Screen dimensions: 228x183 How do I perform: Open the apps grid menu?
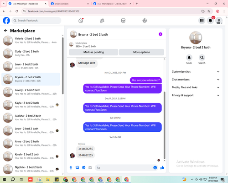[202, 21]
